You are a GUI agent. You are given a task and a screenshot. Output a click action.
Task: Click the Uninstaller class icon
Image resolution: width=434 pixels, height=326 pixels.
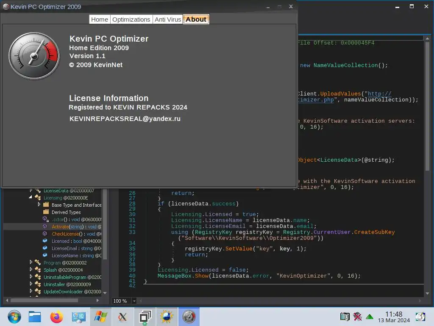pos(38,284)
